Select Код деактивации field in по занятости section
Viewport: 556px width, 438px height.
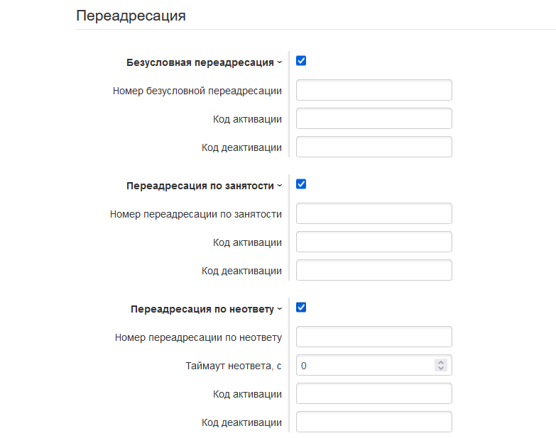[x=374, y=271]
